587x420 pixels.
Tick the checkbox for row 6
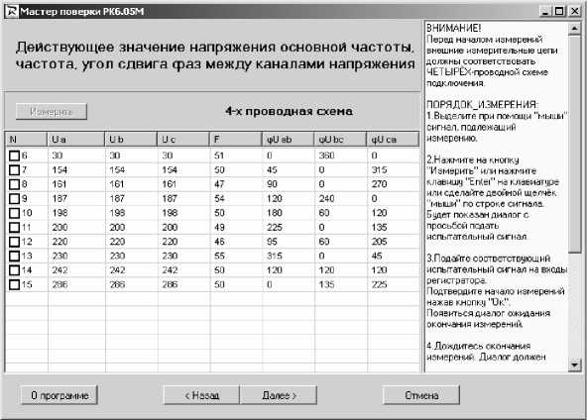click(14, 156)
